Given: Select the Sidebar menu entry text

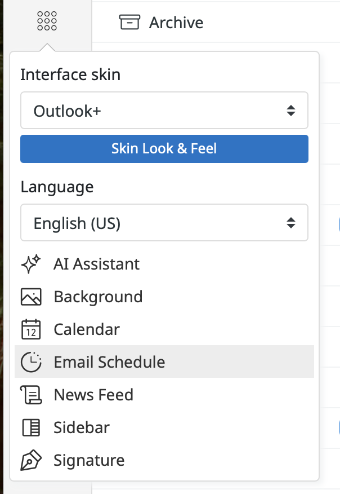Looking at the screenshot, I should click(x=82, y=427).
